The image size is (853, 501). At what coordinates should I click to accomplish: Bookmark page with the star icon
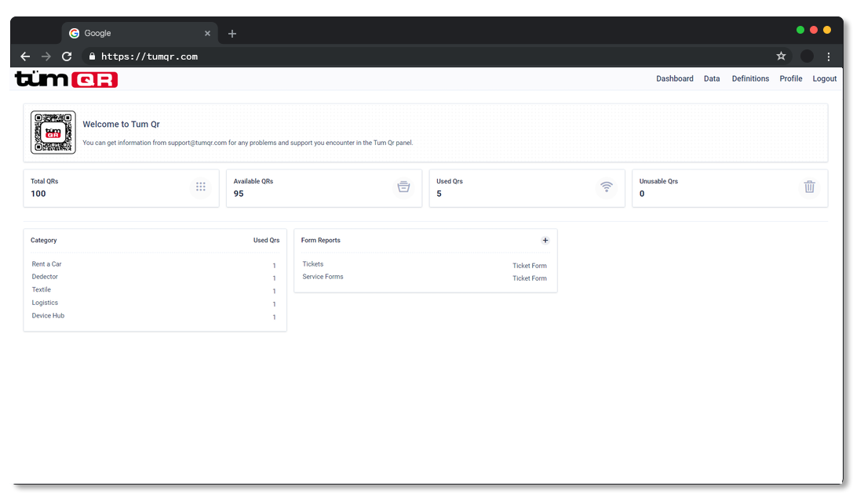click(781, 56)
